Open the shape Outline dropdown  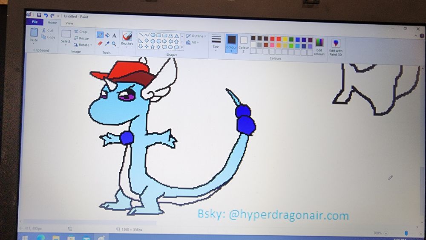point(196,36)
